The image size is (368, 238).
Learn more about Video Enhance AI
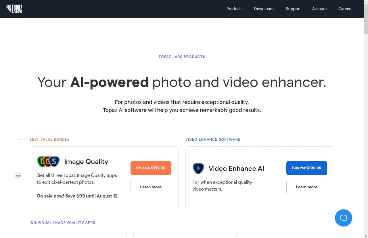click(x=306, y=187)
